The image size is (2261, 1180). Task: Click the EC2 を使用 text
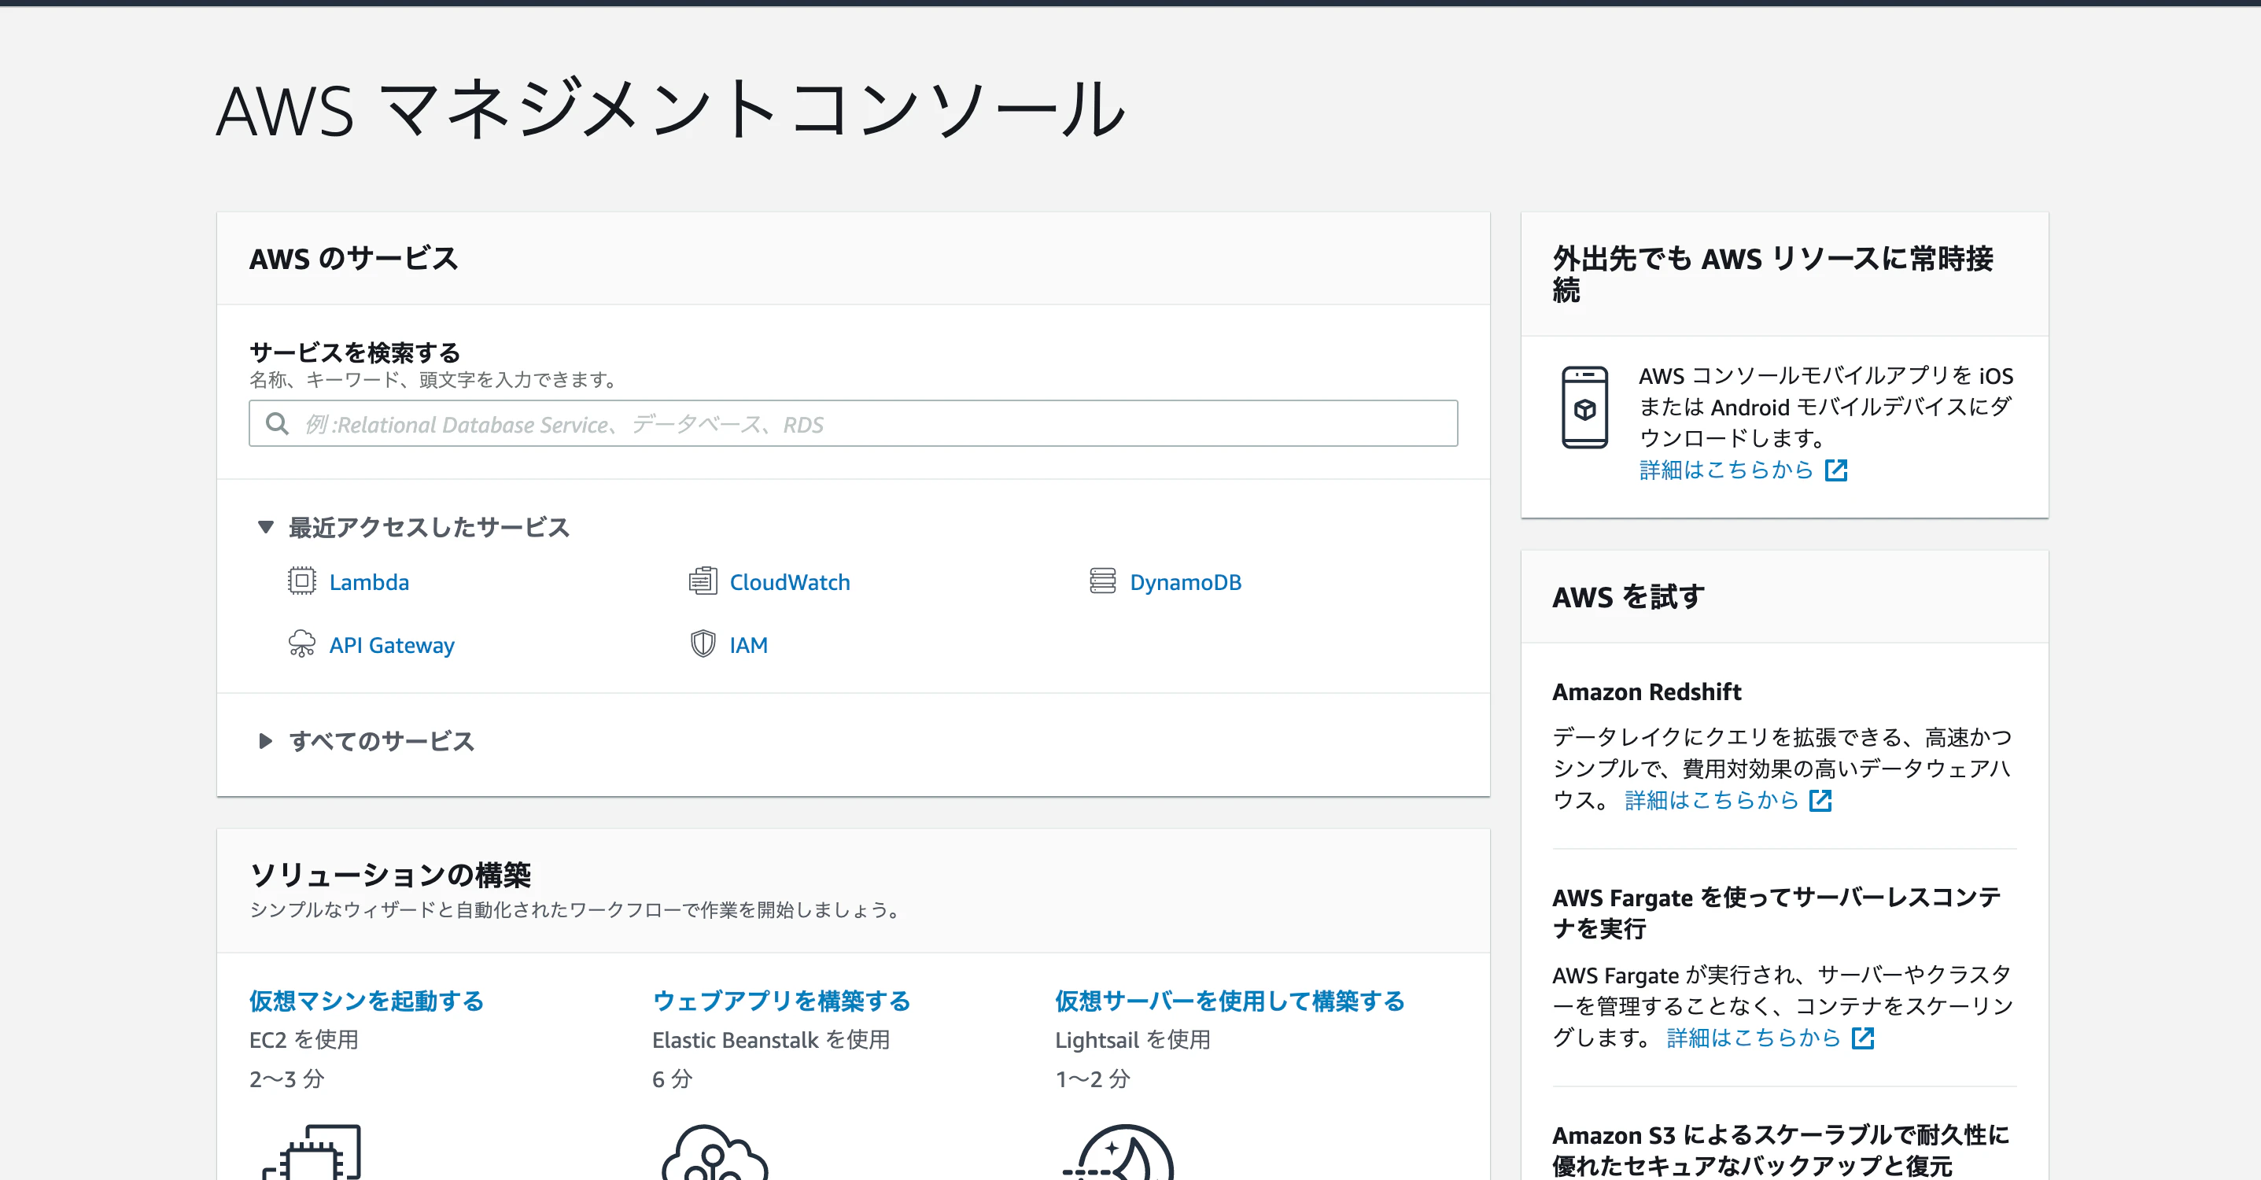304,1041
